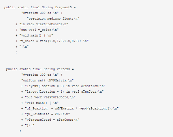
Task: Click the second 'void main()' line in vertex3
Action: click(x=40, y=103)
